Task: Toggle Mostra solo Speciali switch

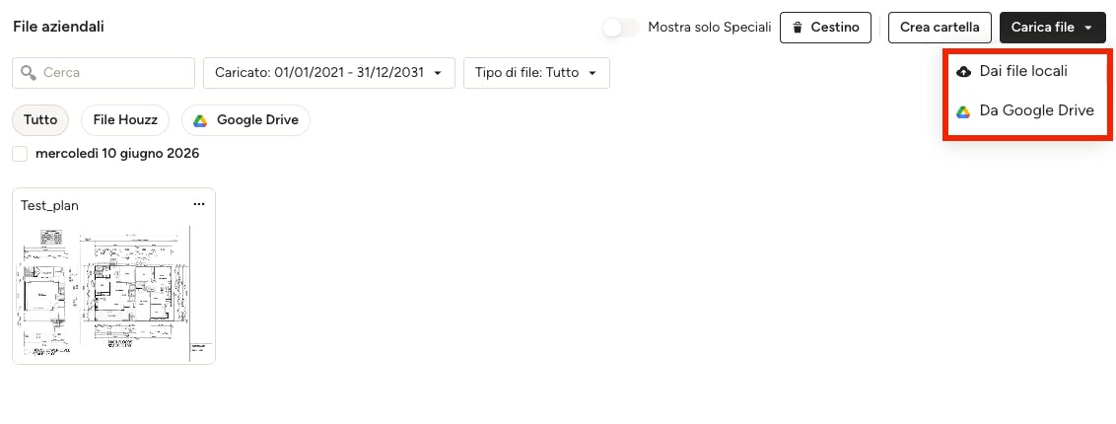Action: pos(621,28)
